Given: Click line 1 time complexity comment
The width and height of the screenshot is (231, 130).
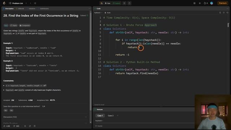Looking at the screenshot, I should click(x=139, y=18).
